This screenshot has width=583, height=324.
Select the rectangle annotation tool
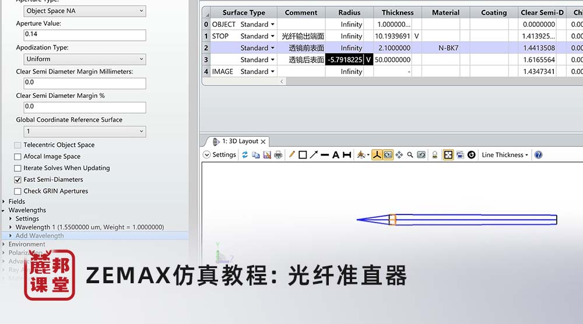tap(303, 155)
